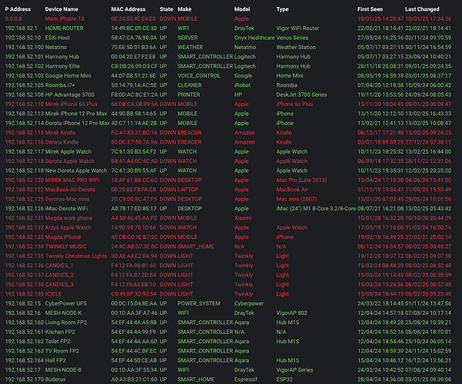Select Mirek iPhone 12 Pro Max device name

(x=76, y=114)
